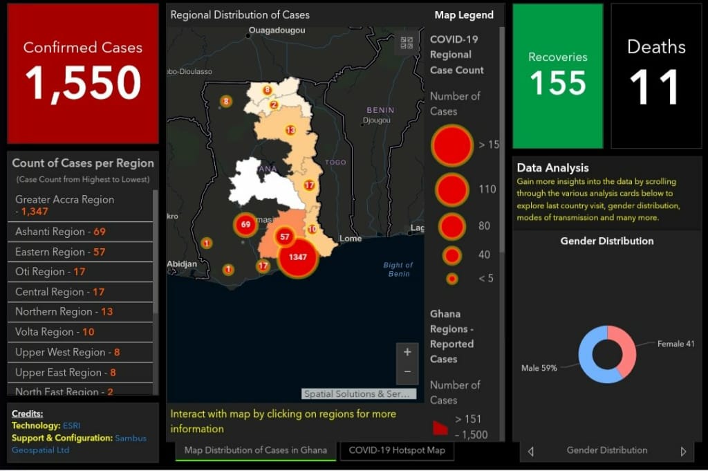Screen dimensions: 708x471
Task: Click the Spatial Solutions map attribution
Action: [360, 394]
